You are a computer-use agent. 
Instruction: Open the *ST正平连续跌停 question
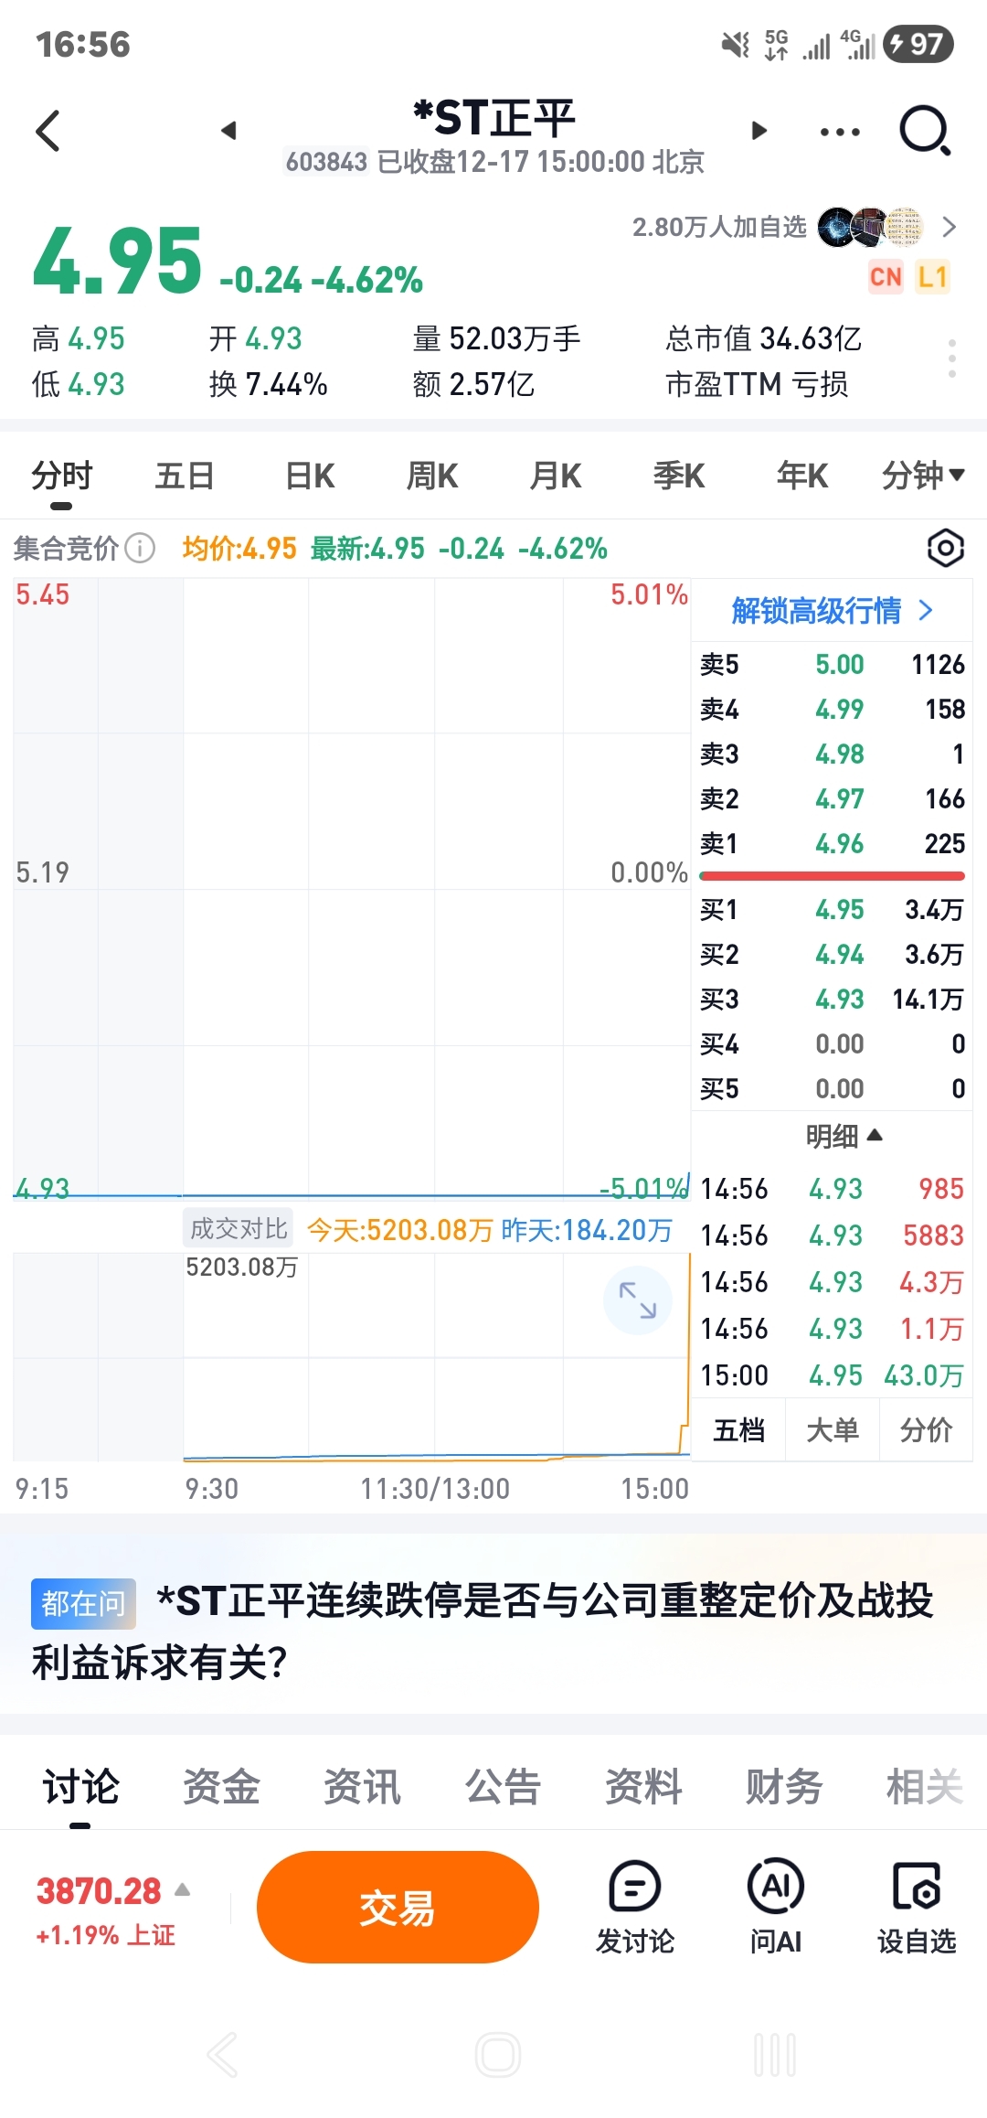click(x=482, y=1631)
